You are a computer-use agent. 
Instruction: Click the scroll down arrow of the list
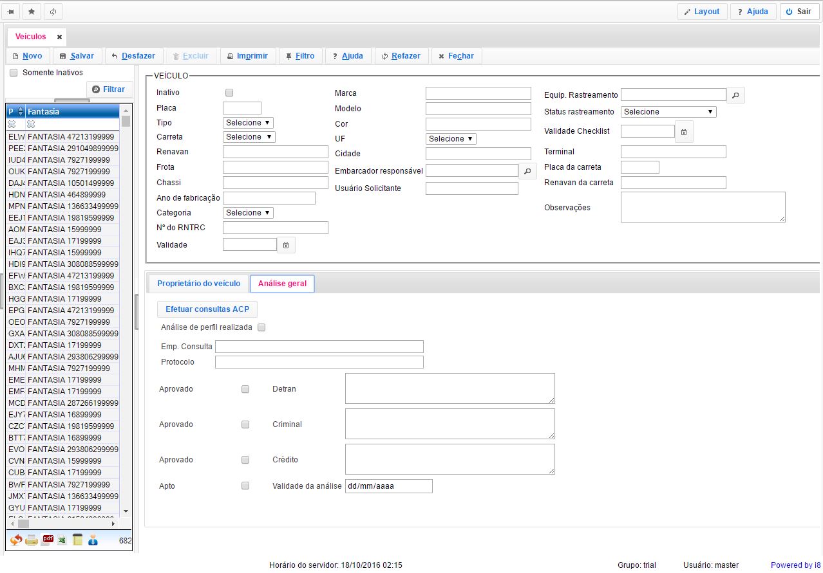126,512
